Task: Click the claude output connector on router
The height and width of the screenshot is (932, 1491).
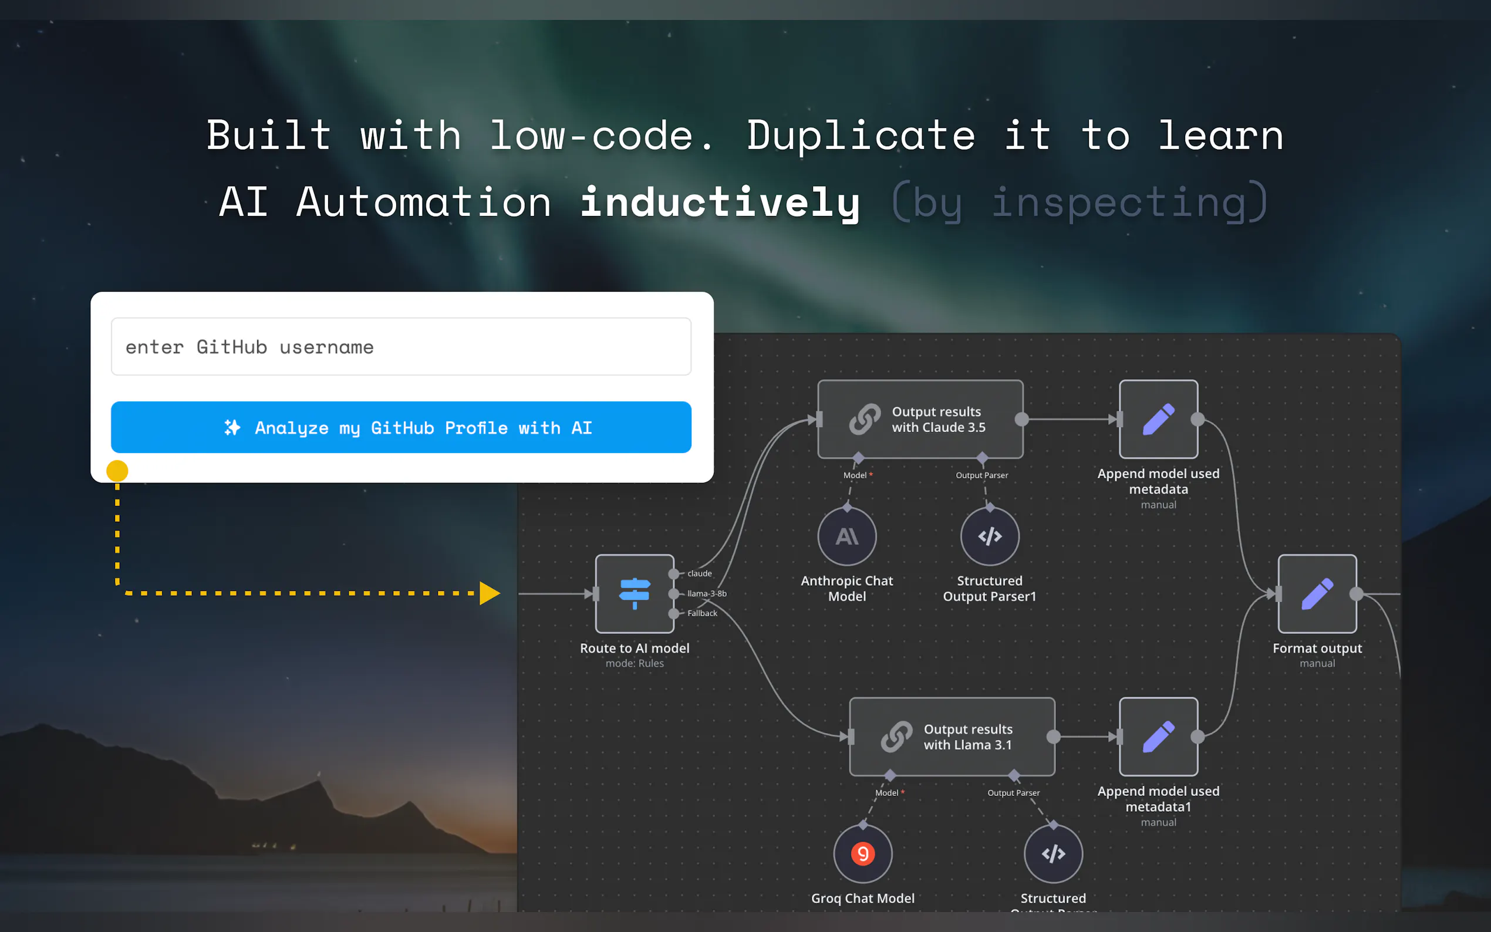Action: 674,574
